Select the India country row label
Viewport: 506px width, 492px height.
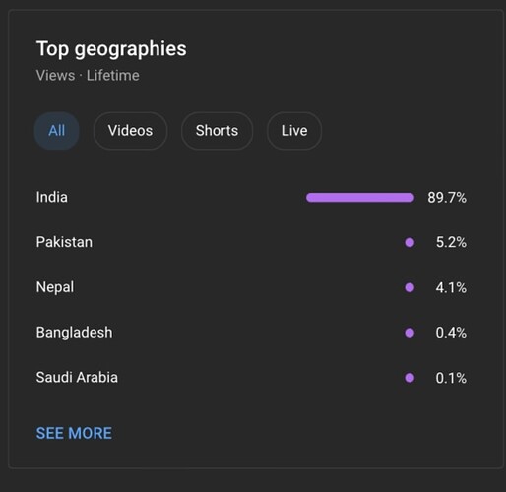pos(52,197)
